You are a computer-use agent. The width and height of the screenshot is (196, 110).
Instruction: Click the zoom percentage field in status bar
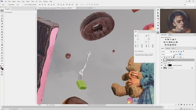[40, 105]
